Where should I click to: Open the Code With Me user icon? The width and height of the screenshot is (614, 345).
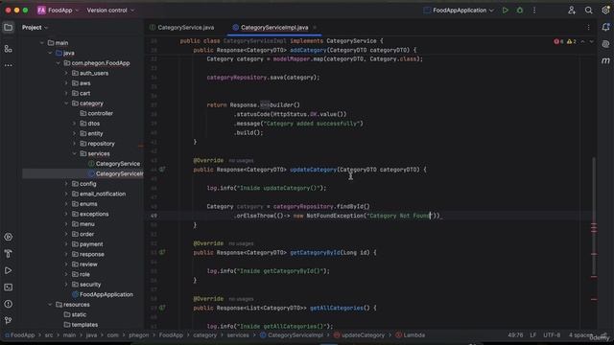[572, 11]
